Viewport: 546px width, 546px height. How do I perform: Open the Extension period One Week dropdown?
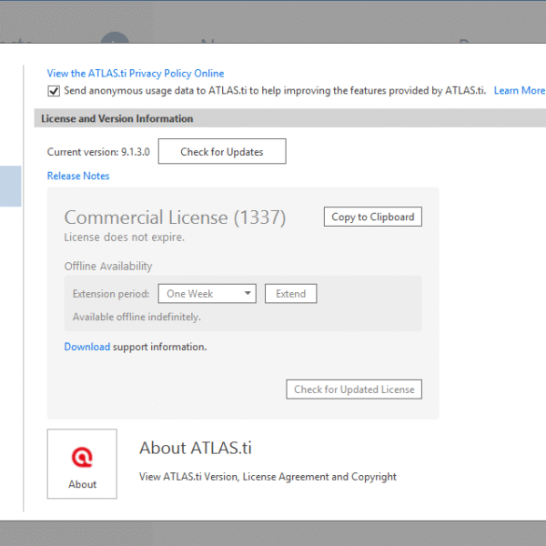coord(207,294)
